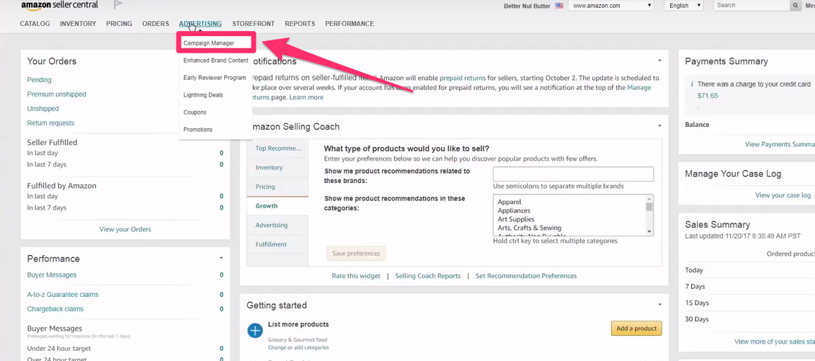Click the Amazon Seller Central logo

[59, 6]
